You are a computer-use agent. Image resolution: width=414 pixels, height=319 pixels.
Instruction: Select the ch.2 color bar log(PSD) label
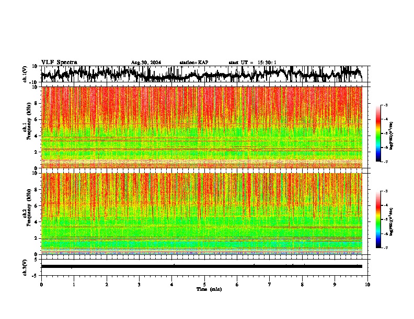tap(392, 222)
